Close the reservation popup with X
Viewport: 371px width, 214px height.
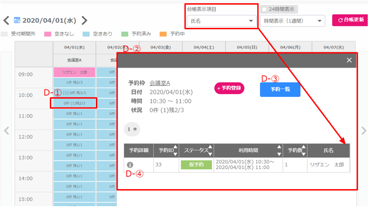pos(349,60)
